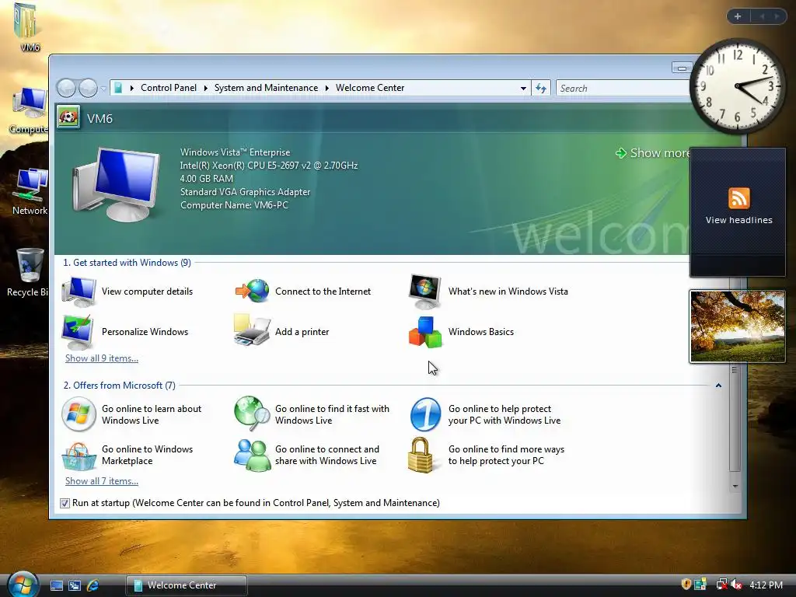Open View computer details icon
The height and width of the screenshot is (597, 796).
click(x=79, y=292)
